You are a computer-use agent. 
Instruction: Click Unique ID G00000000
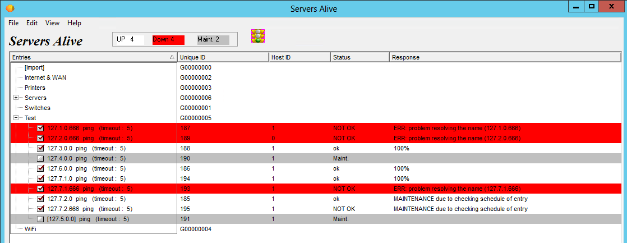tap(196, 68)
